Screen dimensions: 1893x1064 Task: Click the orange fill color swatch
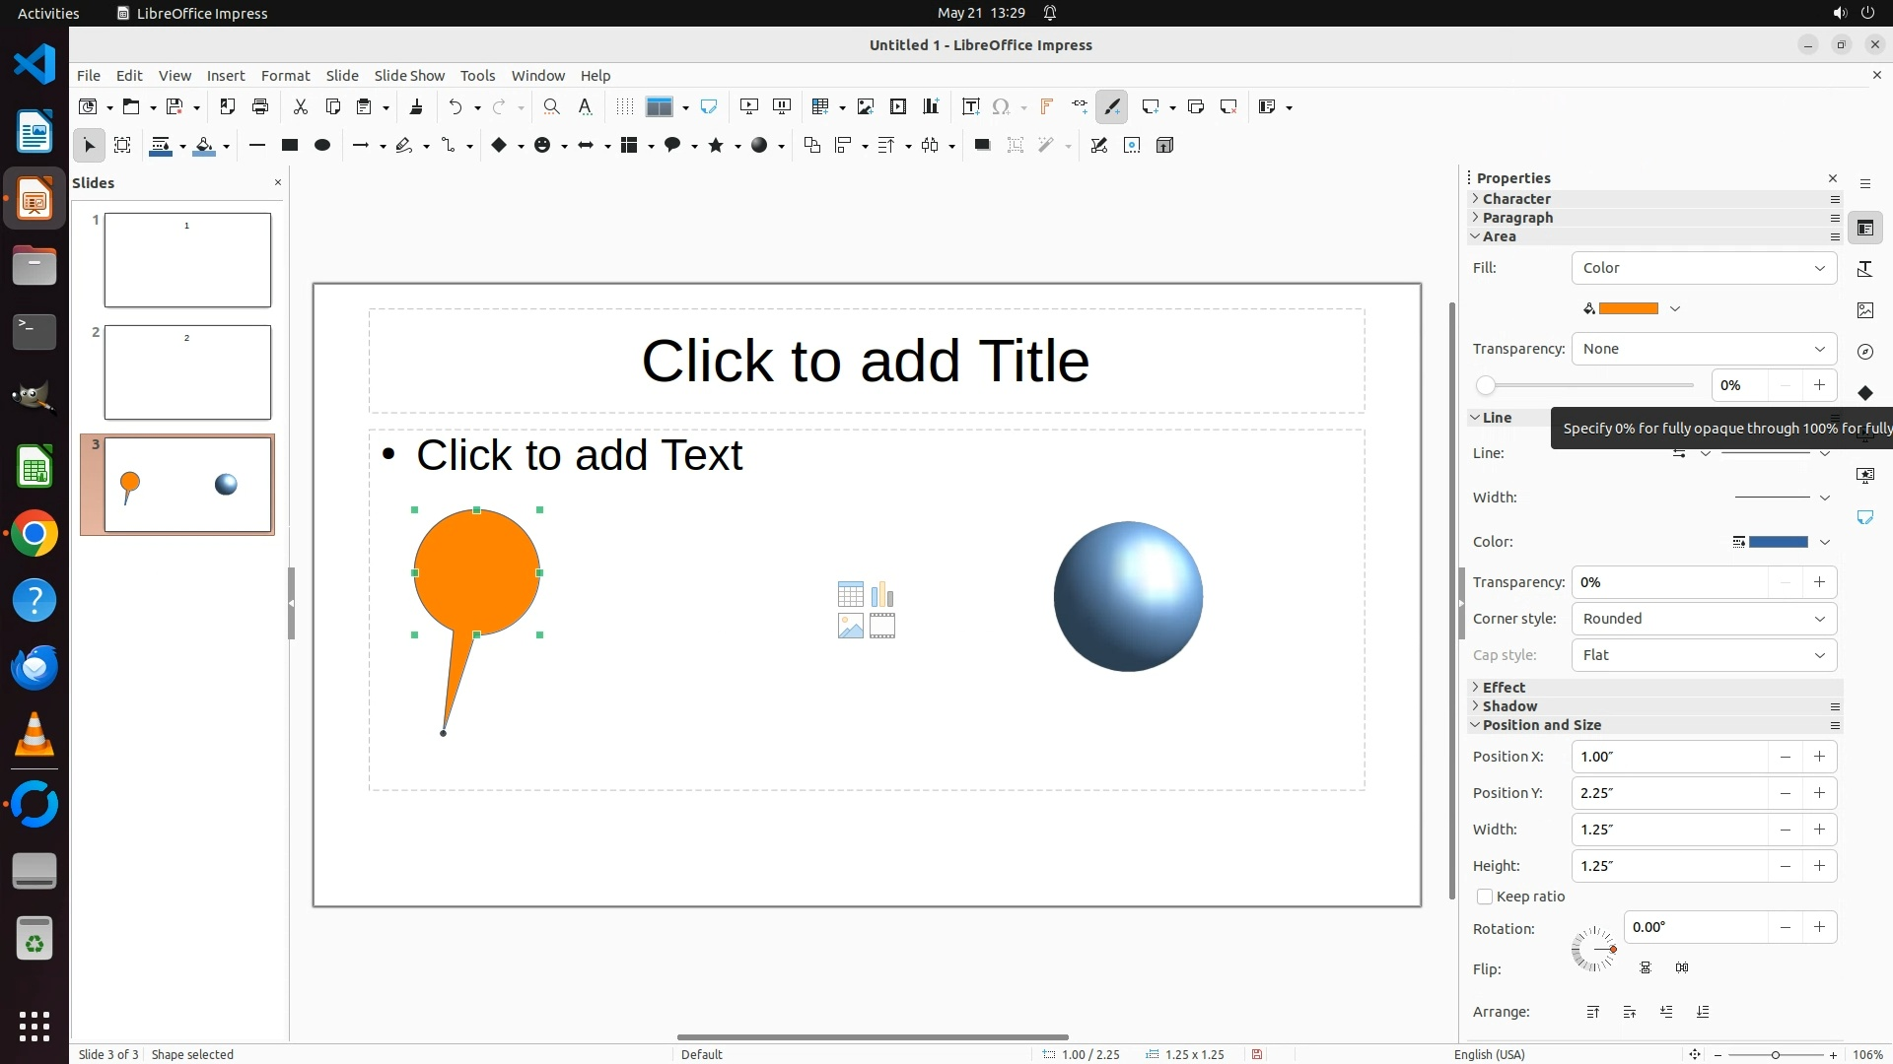click(1628, 308)
